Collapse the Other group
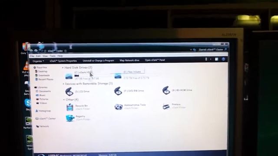 (x=64, y=100)
